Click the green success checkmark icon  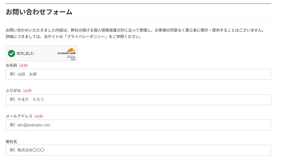point(11,53)
